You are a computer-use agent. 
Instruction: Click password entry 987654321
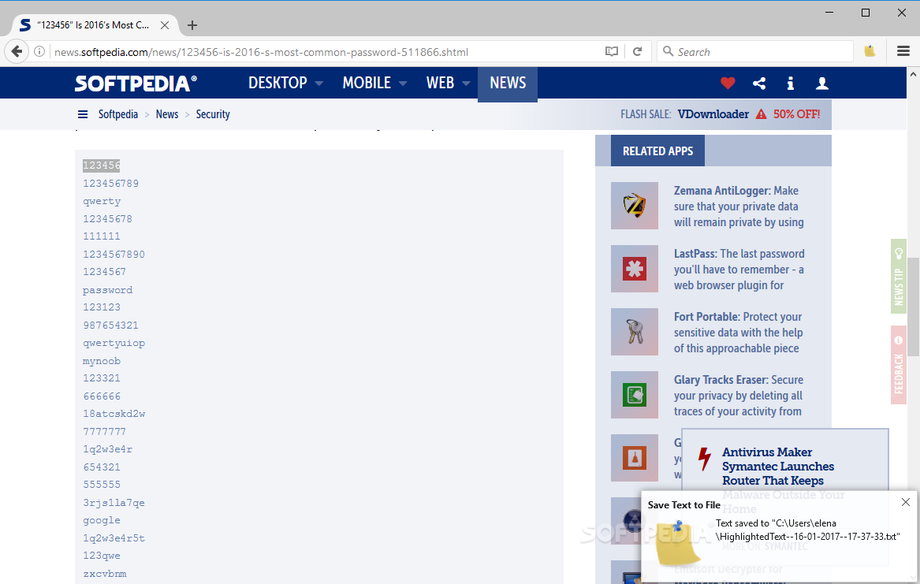tap(111, 325)
